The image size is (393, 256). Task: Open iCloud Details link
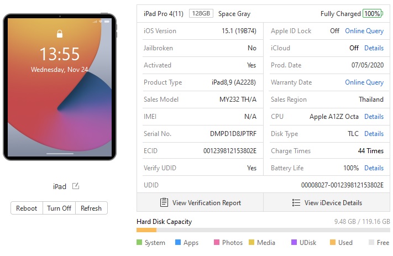click(374, 48)
